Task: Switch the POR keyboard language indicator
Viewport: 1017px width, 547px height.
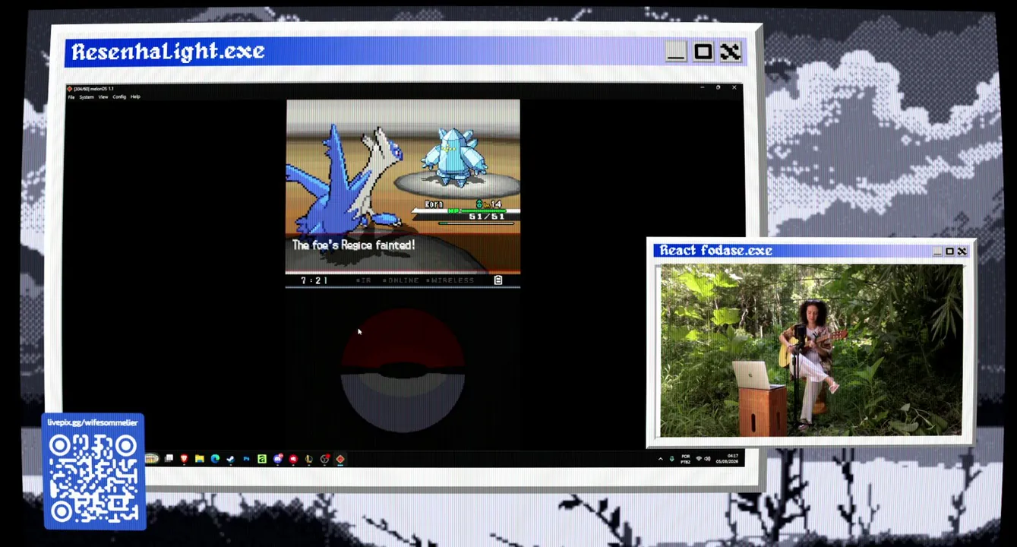Action: point(686,459)
